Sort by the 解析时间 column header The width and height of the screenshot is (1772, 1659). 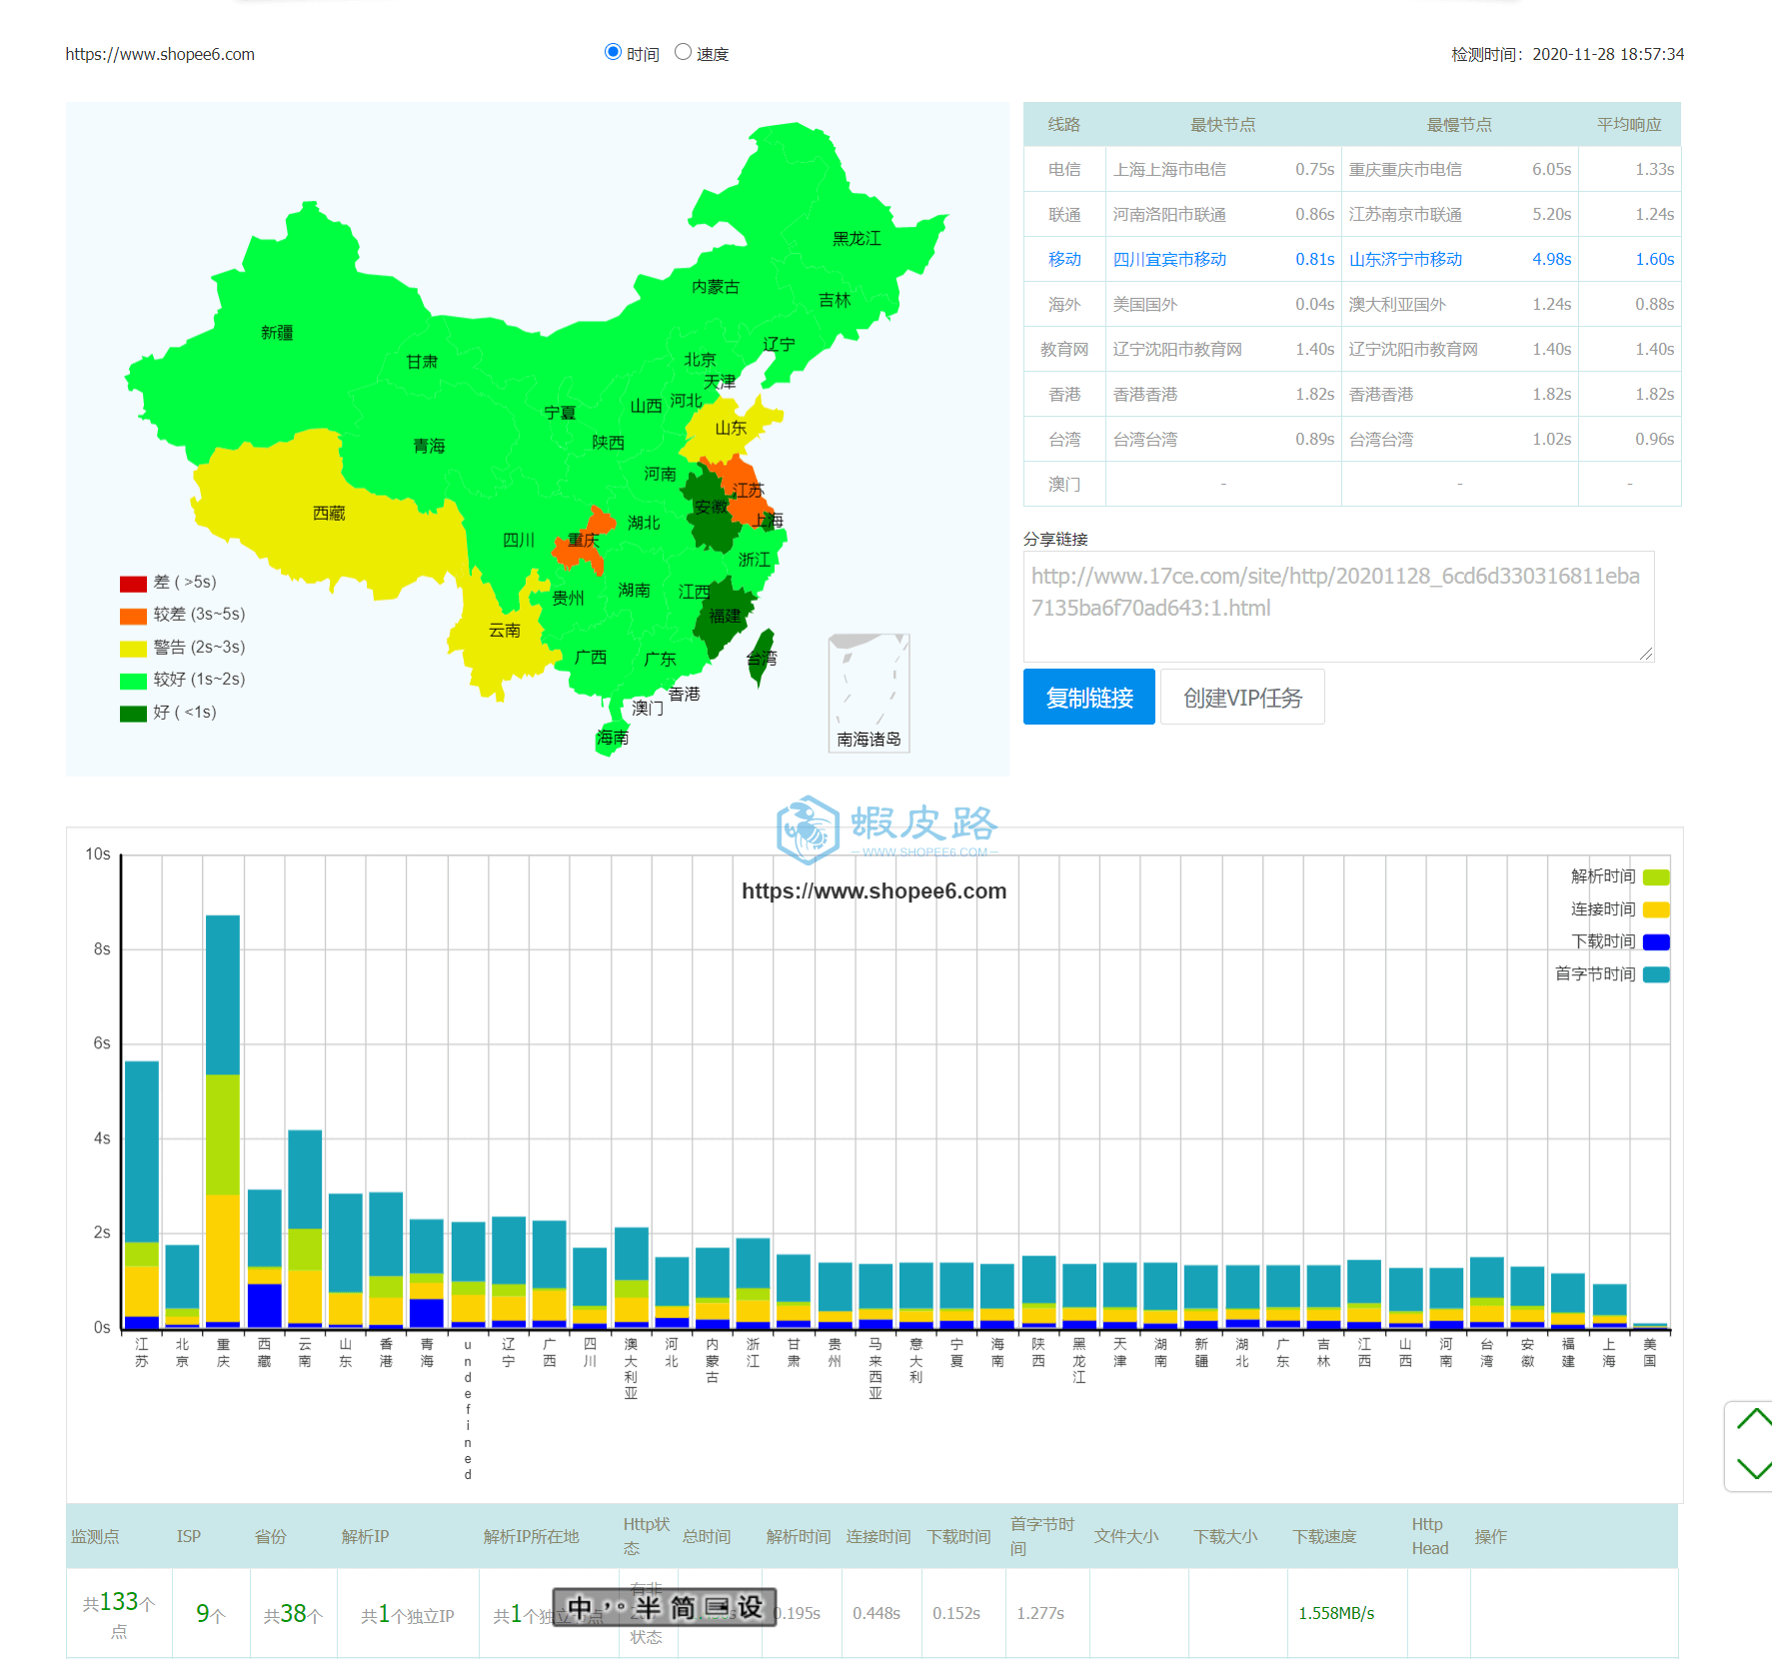click(x=799, y=1536)
